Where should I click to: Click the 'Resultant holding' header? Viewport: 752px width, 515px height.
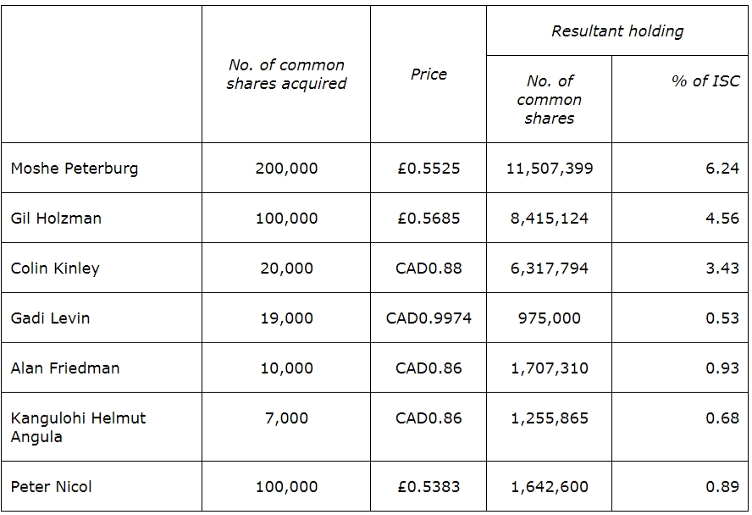click(x=617, y=31)
